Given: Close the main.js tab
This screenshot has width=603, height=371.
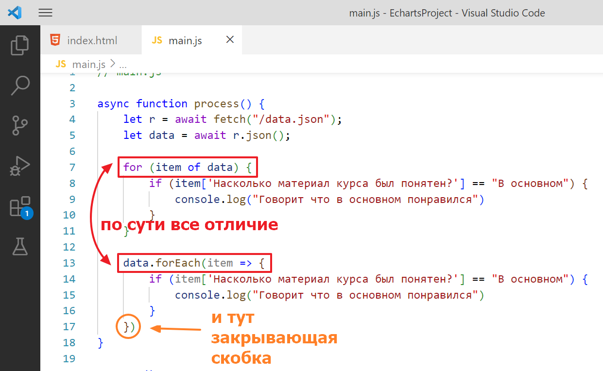Looking at the screenshot, I should click(x=230, y=40).
